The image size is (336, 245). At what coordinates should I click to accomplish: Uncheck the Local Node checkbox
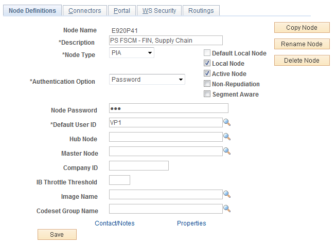tap(207, 63)
